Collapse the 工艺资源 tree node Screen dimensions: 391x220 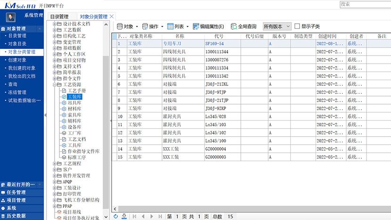click(54, 84)
